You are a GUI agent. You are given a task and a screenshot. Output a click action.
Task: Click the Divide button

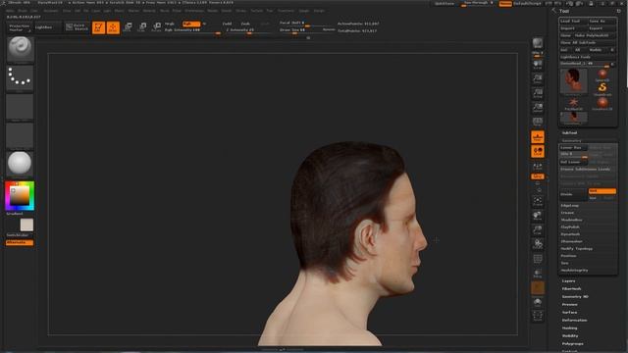pos(573,194)
